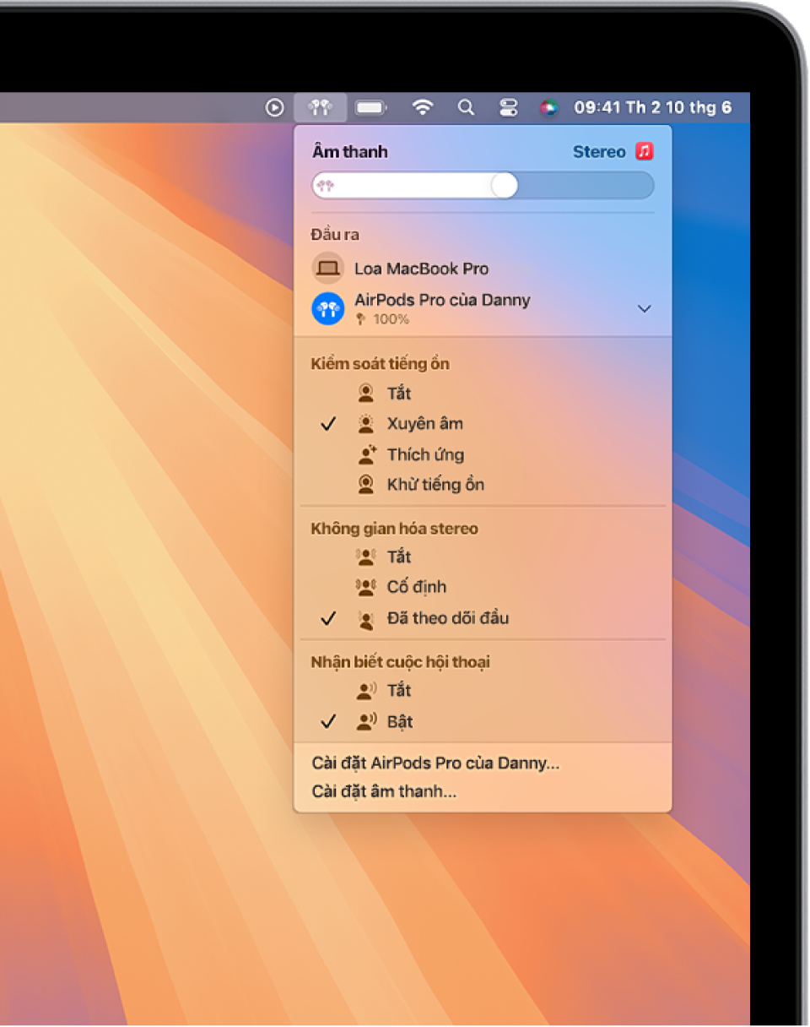Open Spotlight search magnifier icon
This screenshot has height=1027, width=810.
[465, 107]
